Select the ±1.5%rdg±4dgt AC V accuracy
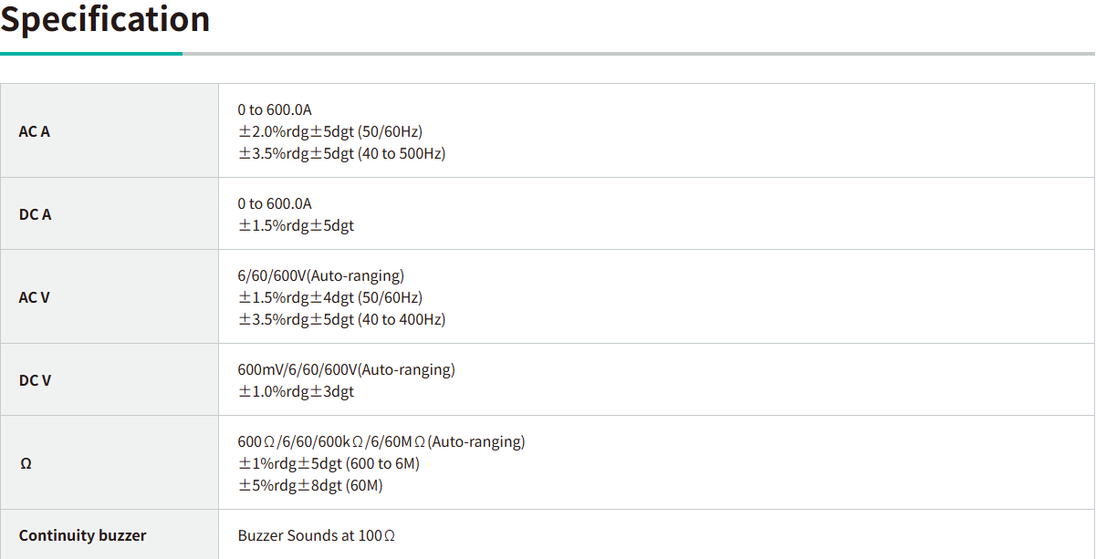This screenshot has width=1096, height=559. pos(330,297)
